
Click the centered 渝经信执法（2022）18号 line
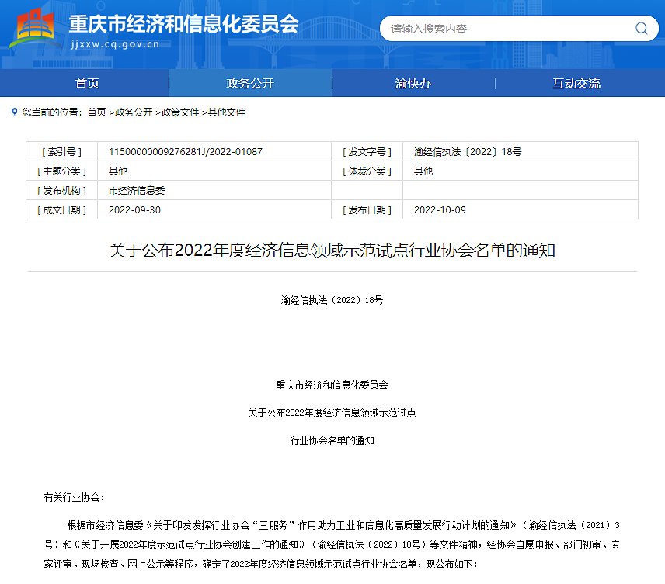332,300
